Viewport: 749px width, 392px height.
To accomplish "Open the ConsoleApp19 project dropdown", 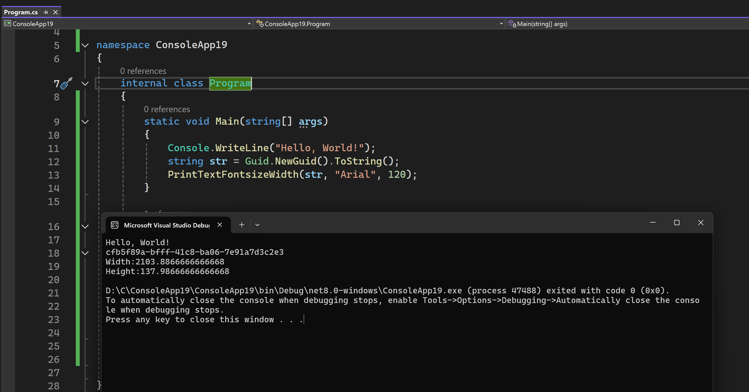I will [249, 24].
